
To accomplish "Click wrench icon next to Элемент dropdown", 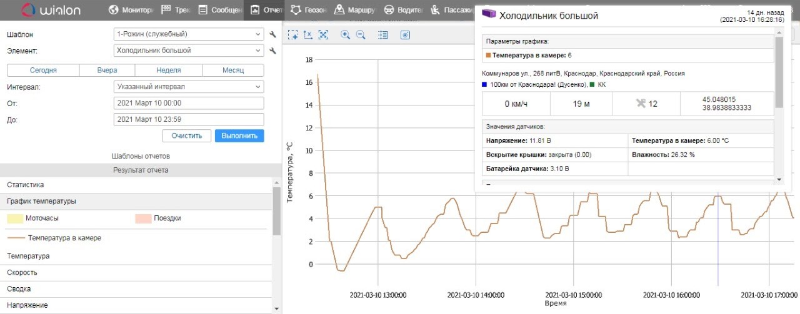I will tap(272, 51).
